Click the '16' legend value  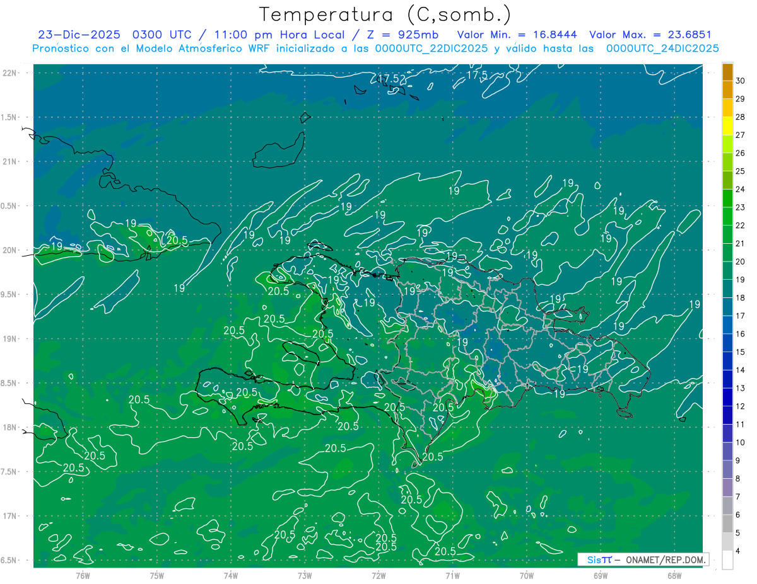point(741,334)
